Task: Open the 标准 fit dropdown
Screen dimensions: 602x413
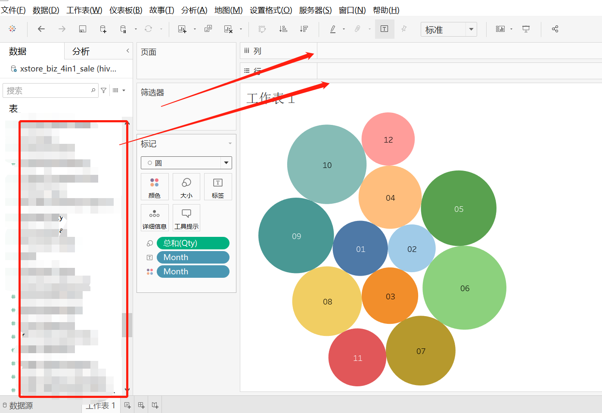Action: coord(471,29)
